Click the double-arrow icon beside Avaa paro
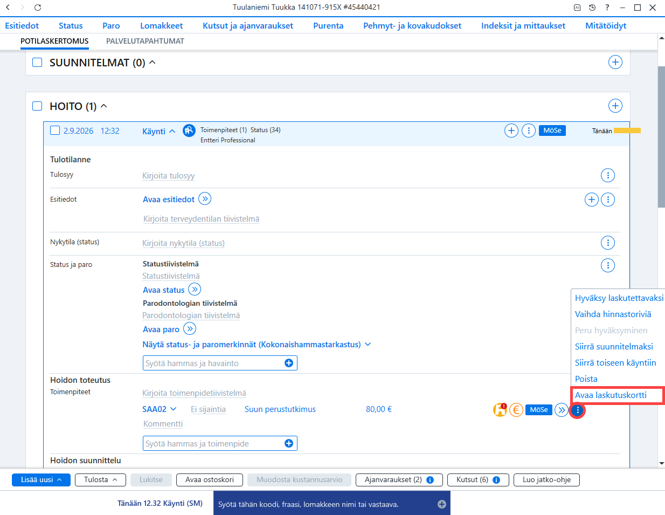 tap(190, 329)
